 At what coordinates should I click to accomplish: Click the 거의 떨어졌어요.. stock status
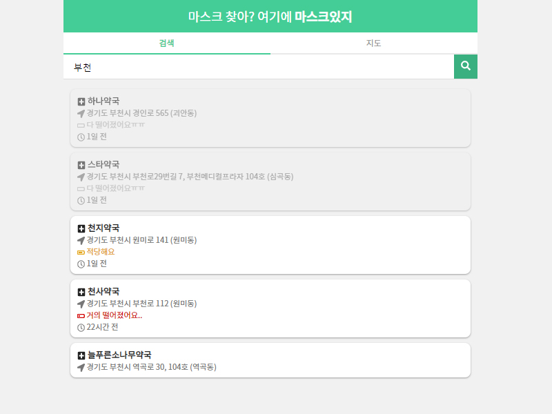coord(115,315)
